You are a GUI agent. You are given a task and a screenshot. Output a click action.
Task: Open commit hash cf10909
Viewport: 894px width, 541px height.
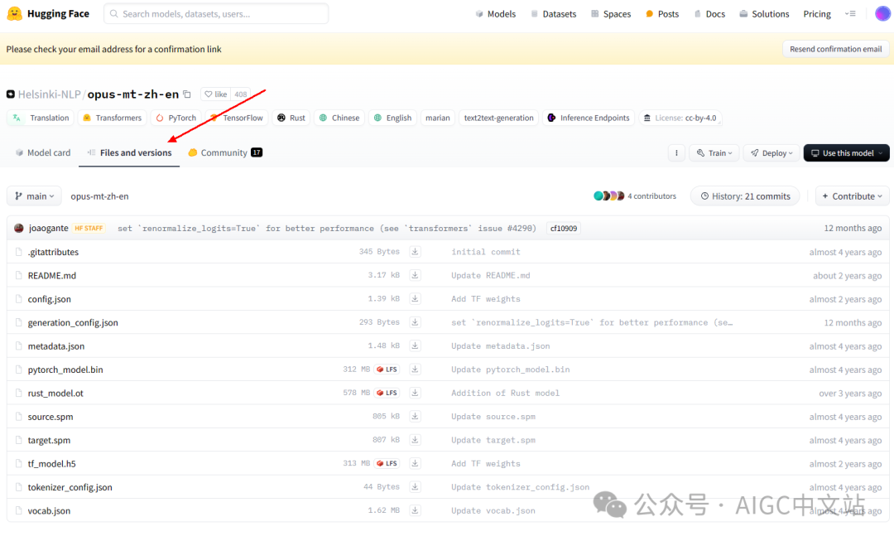[564, 229]
